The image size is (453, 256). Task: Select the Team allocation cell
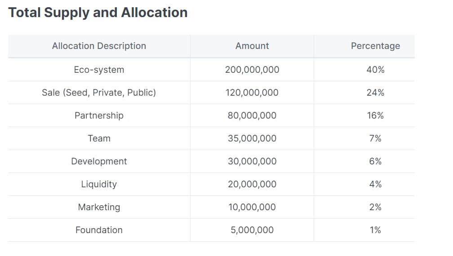[99, 138]
